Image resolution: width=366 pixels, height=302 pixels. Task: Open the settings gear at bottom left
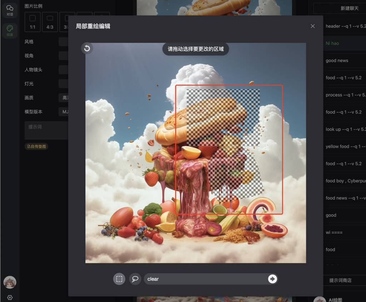(x=10, y=297)
